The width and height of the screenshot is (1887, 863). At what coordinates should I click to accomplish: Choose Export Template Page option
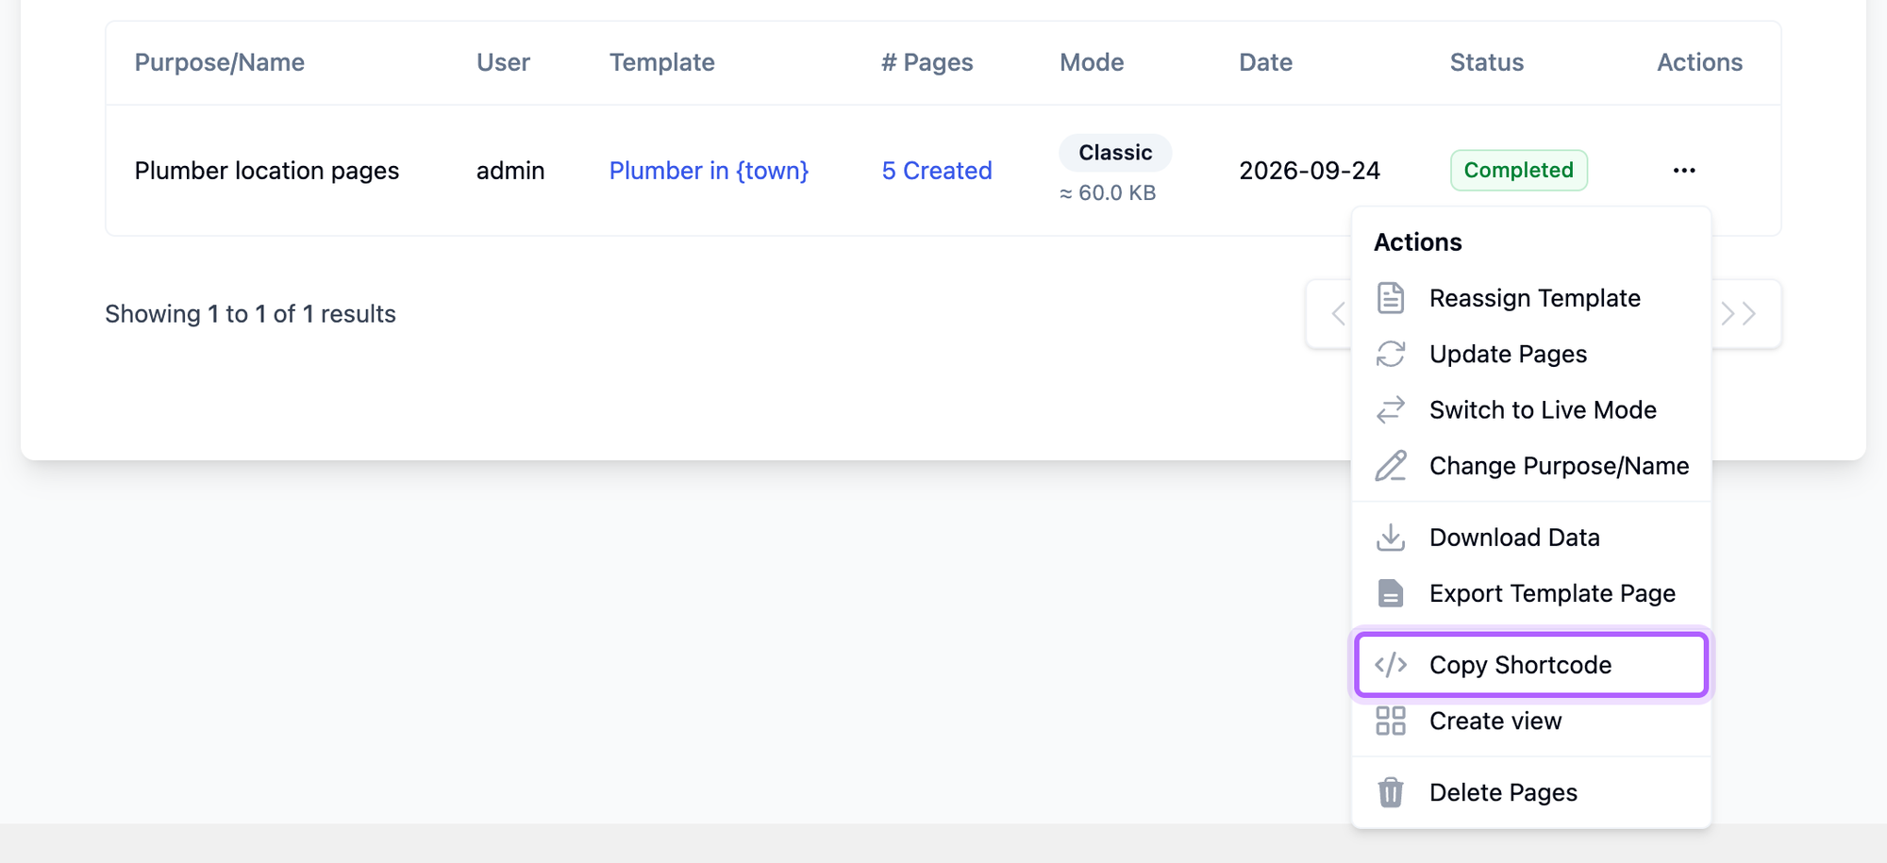(x=1531, y=593)
